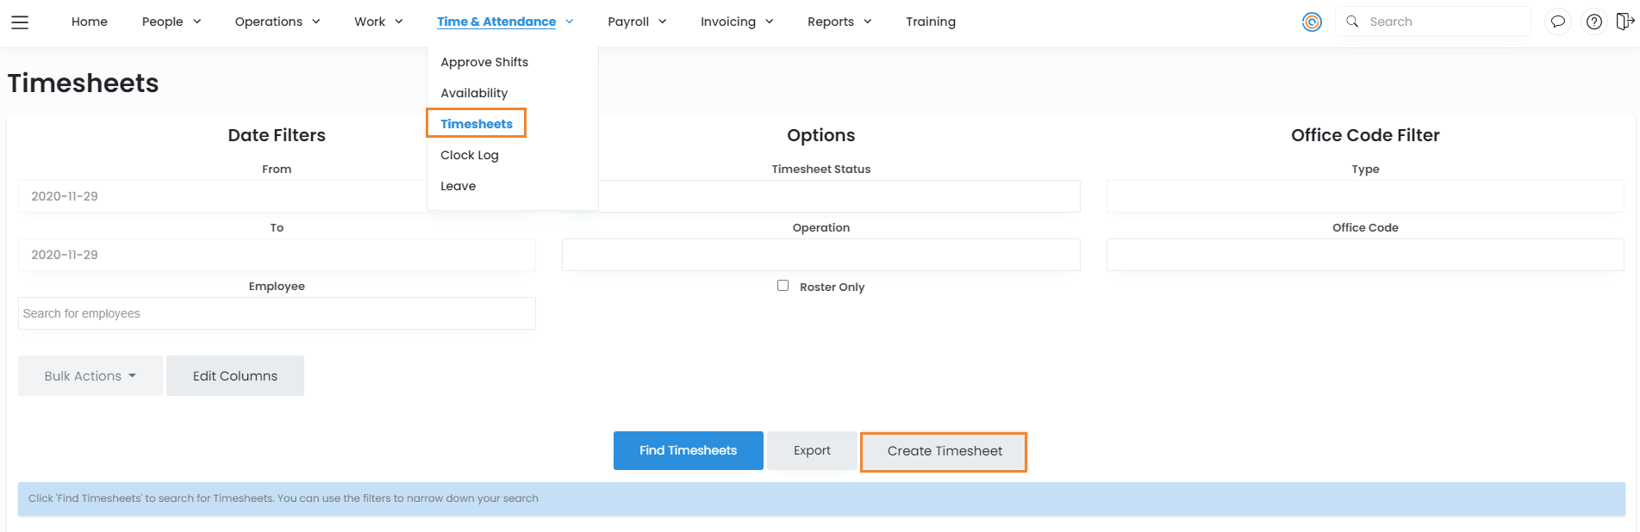Open Availability from Time & Attendance menu
Image resolution: width=1640 pixels, height=532 pixels.
point(474,93)
